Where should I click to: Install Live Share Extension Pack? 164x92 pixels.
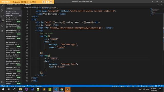click(19, 71)
